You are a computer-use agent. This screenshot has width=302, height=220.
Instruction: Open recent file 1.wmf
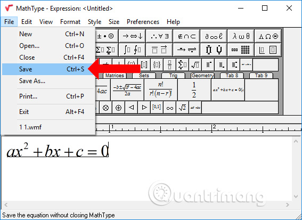tap(48, 127)
